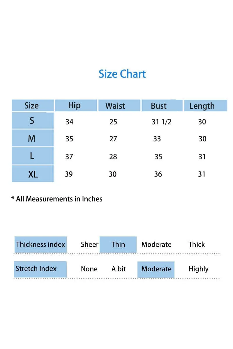Click the Stretch index label
The image size is (233, 349).
[x=40, y=269]
